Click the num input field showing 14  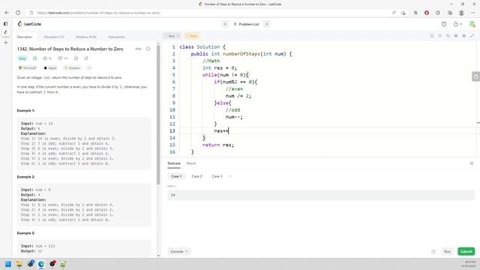click(321, 195)
